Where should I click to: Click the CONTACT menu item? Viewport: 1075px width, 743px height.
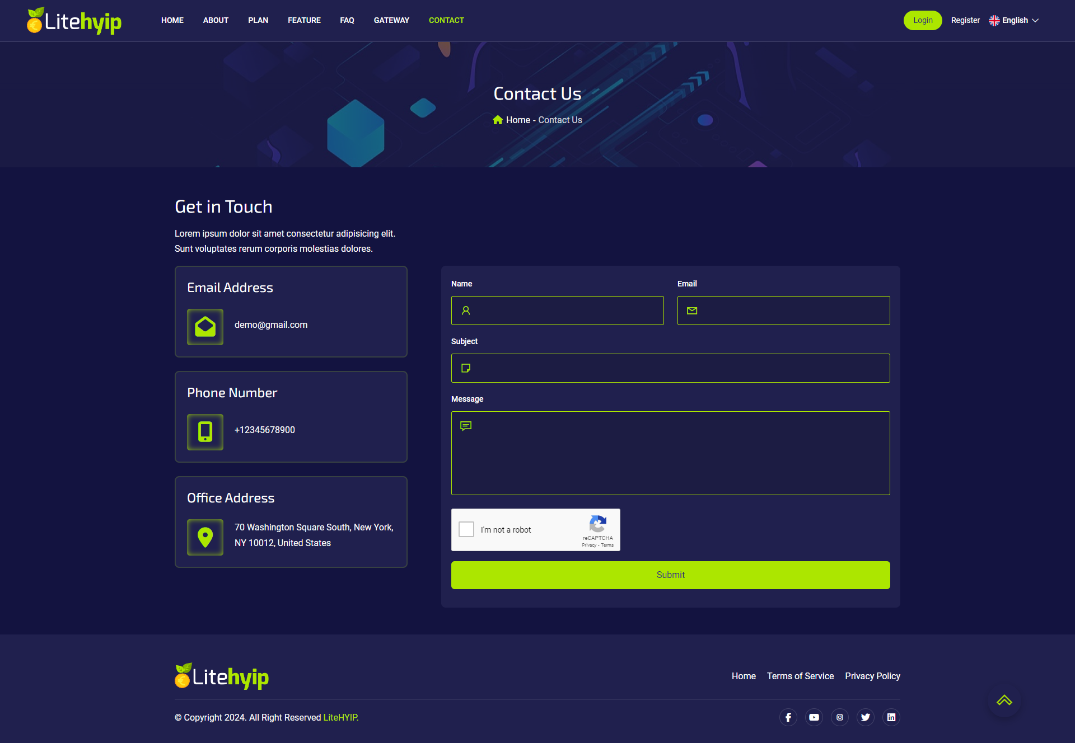[446, 20]
